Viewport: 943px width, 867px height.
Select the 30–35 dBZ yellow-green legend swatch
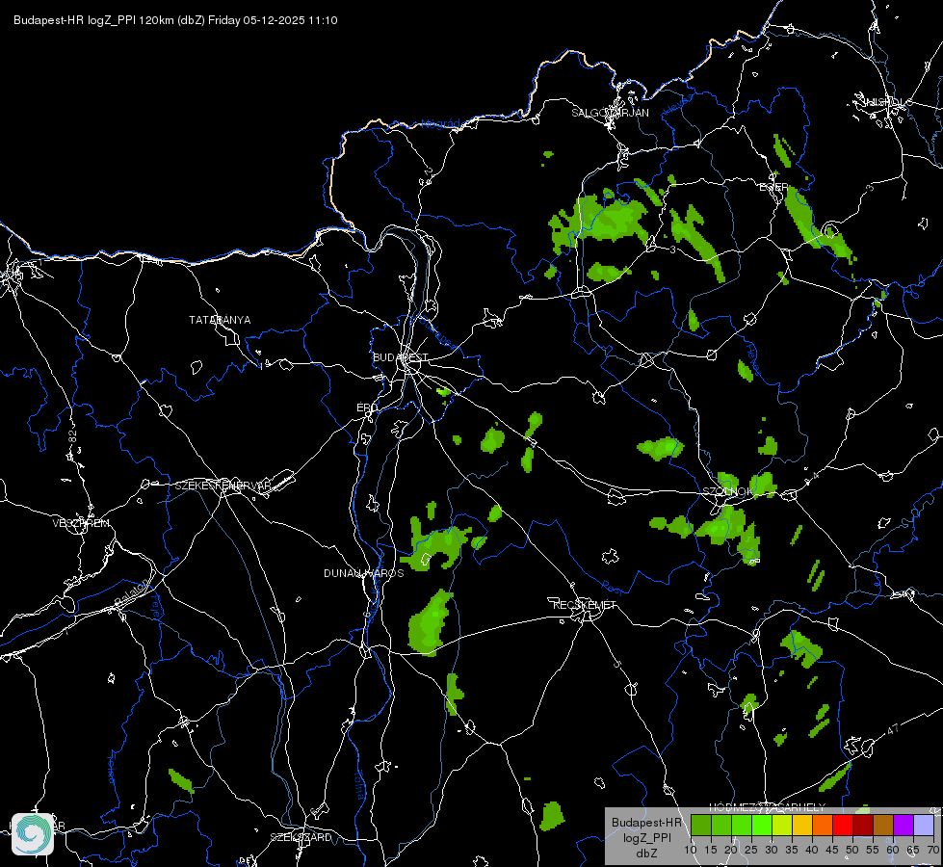(782, 825)
